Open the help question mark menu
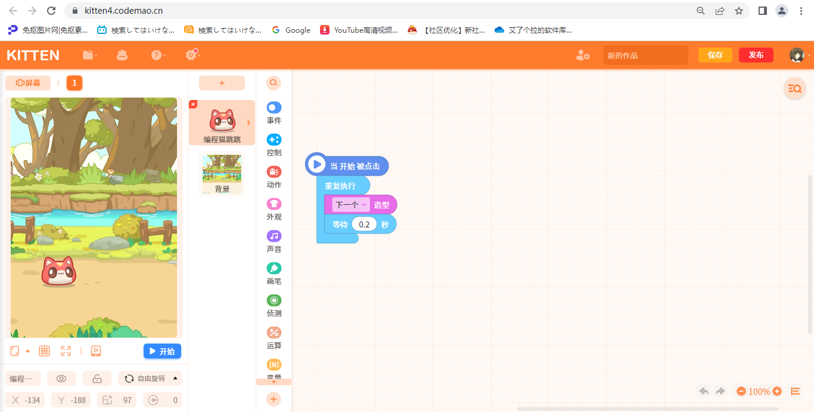This screenshot has height=412, width=814. point(157,55)
